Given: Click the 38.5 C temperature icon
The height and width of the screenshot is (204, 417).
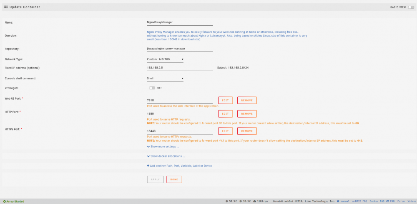Looking at the screenshot, I should (241, 202).
